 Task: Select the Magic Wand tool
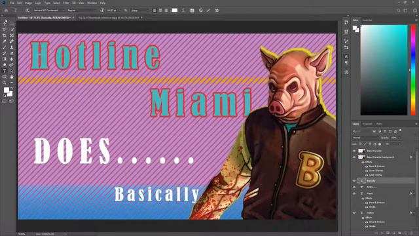pos(12,29)
